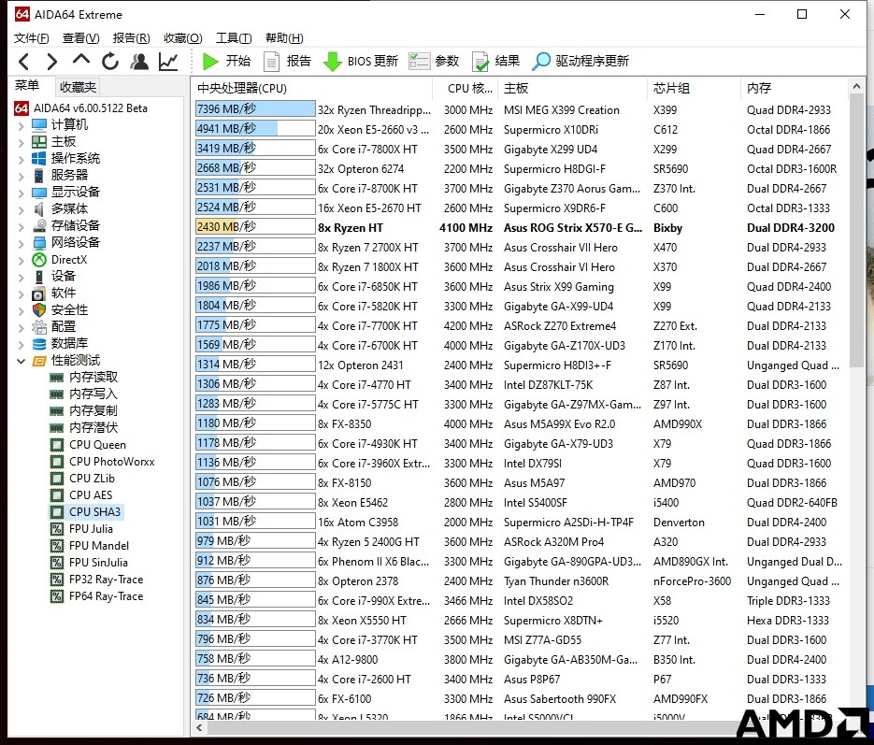Open the 查看(V) menu
874x745 pixels.
point(80,38)
